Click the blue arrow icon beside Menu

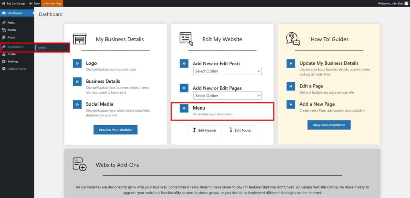184,108
